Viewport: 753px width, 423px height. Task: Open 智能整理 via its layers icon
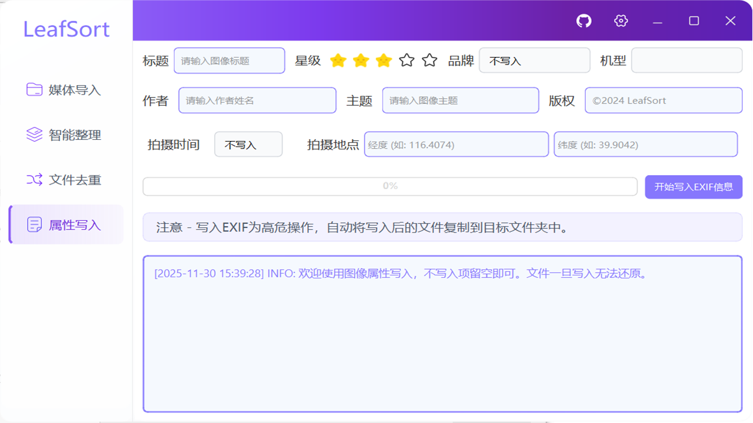[34, 135]
